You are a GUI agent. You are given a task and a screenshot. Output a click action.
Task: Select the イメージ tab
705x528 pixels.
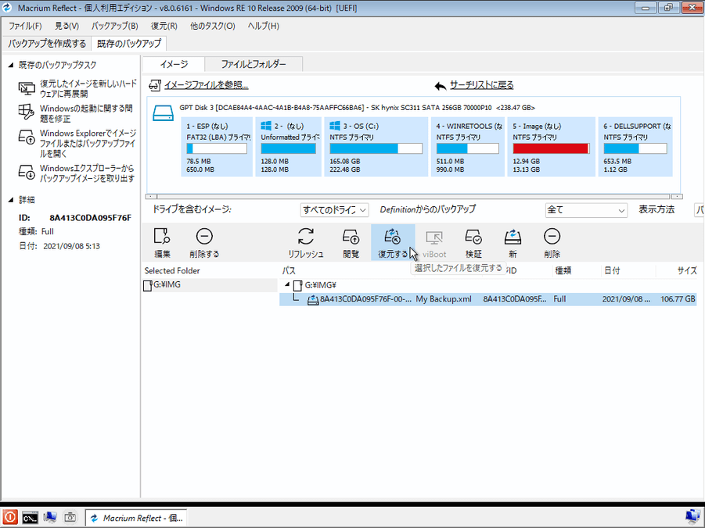click(x=174, y=64)
